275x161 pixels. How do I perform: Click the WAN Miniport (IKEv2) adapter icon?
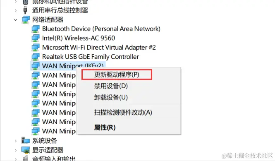pyautogui.click(x=36, y=66)
